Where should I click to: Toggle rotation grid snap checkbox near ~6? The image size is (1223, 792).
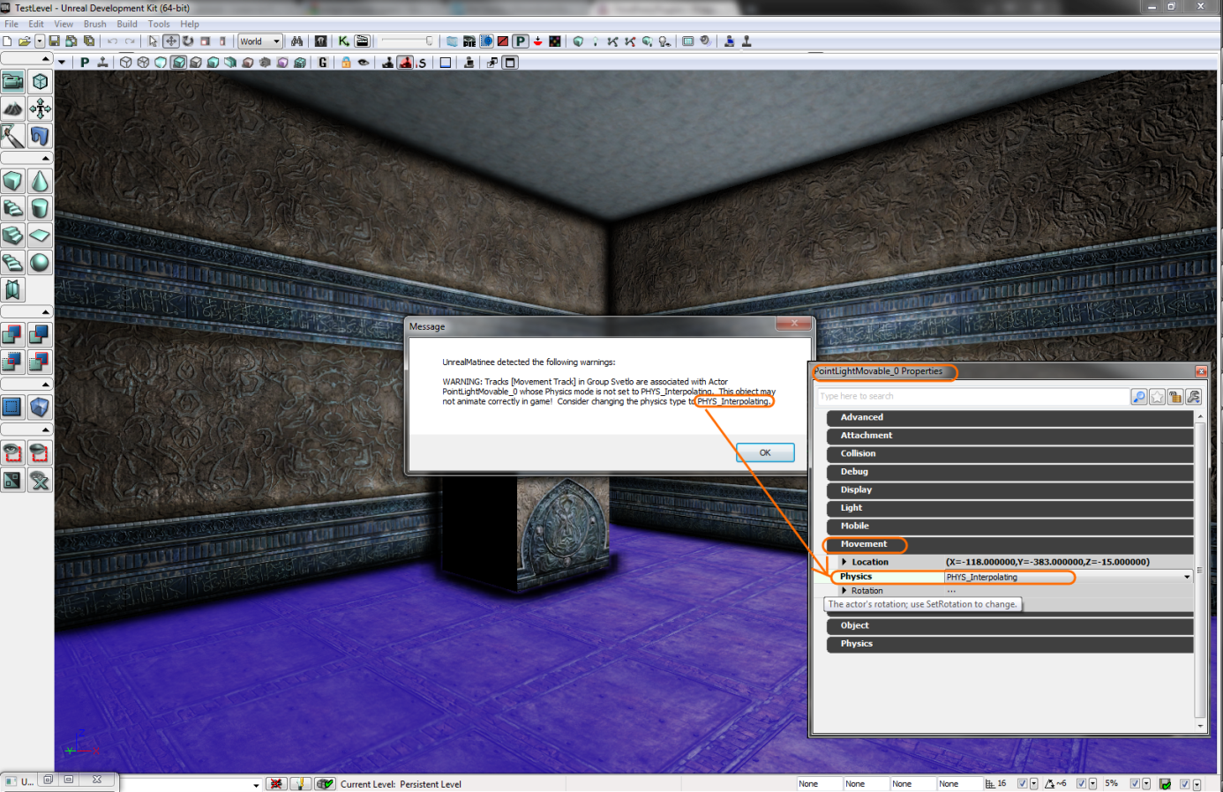tap(1081, 783)
